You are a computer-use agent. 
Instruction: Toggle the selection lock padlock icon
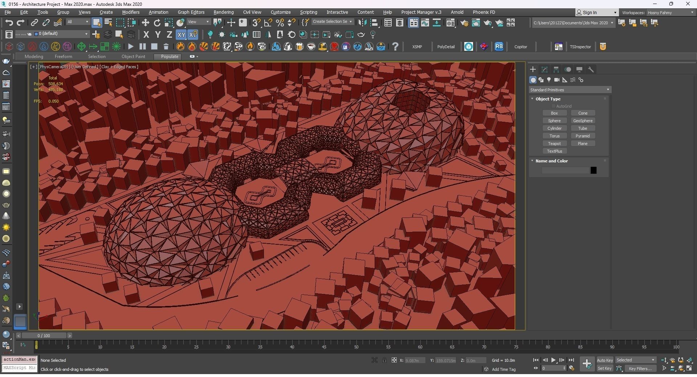point(384,360)
